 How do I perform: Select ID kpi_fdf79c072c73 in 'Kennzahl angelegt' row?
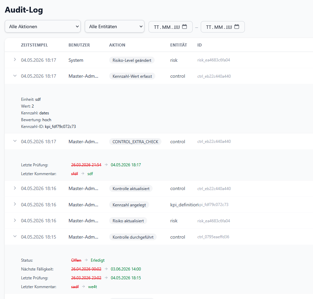pyautogui.click(x=213, y=205)
